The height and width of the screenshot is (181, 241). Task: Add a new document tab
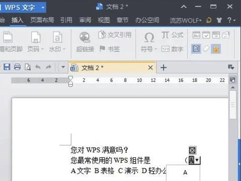pyautogui.click(x=164, y=68)
